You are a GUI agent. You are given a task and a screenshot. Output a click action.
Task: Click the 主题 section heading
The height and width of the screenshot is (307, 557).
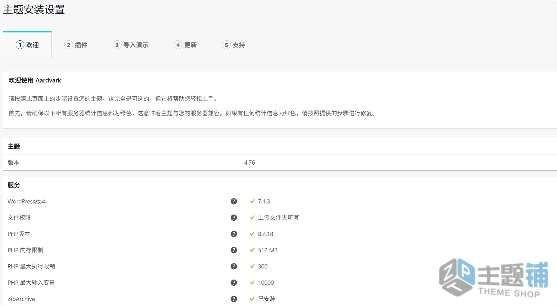click(14, 147)
